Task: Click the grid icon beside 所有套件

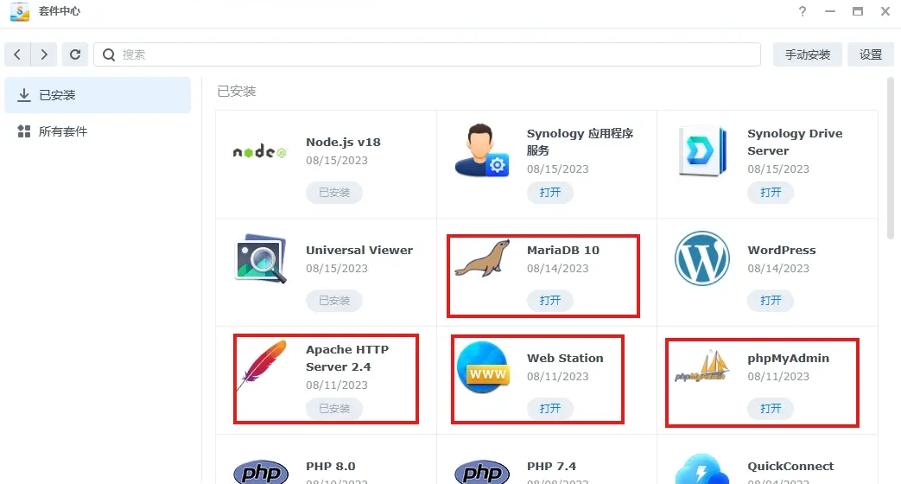Action: tap(23, 131)
